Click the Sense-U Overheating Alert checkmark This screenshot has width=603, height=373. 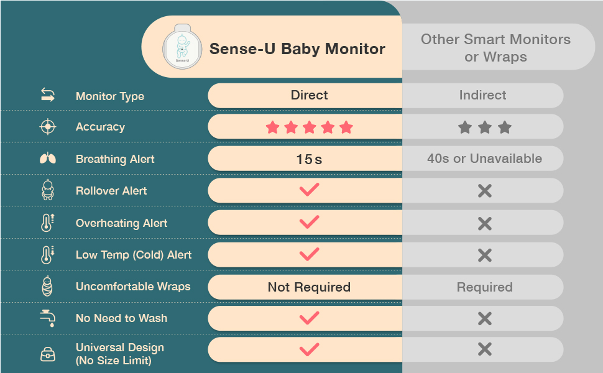309,222
